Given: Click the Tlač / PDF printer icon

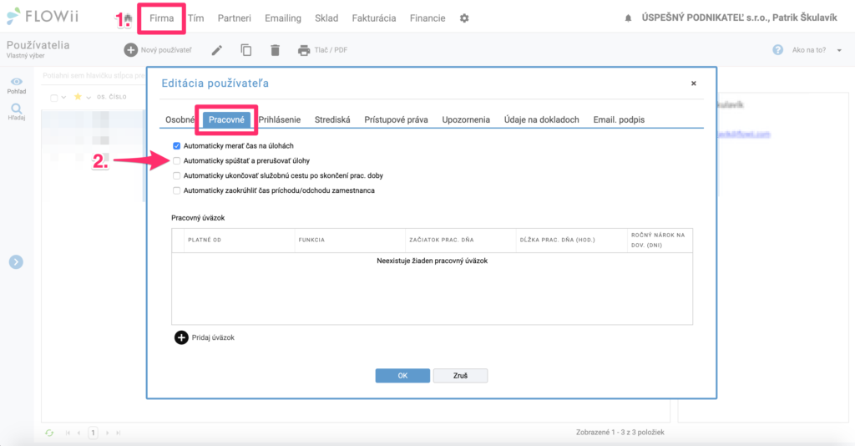Looking at the screenshot, I should click(304, 50).
